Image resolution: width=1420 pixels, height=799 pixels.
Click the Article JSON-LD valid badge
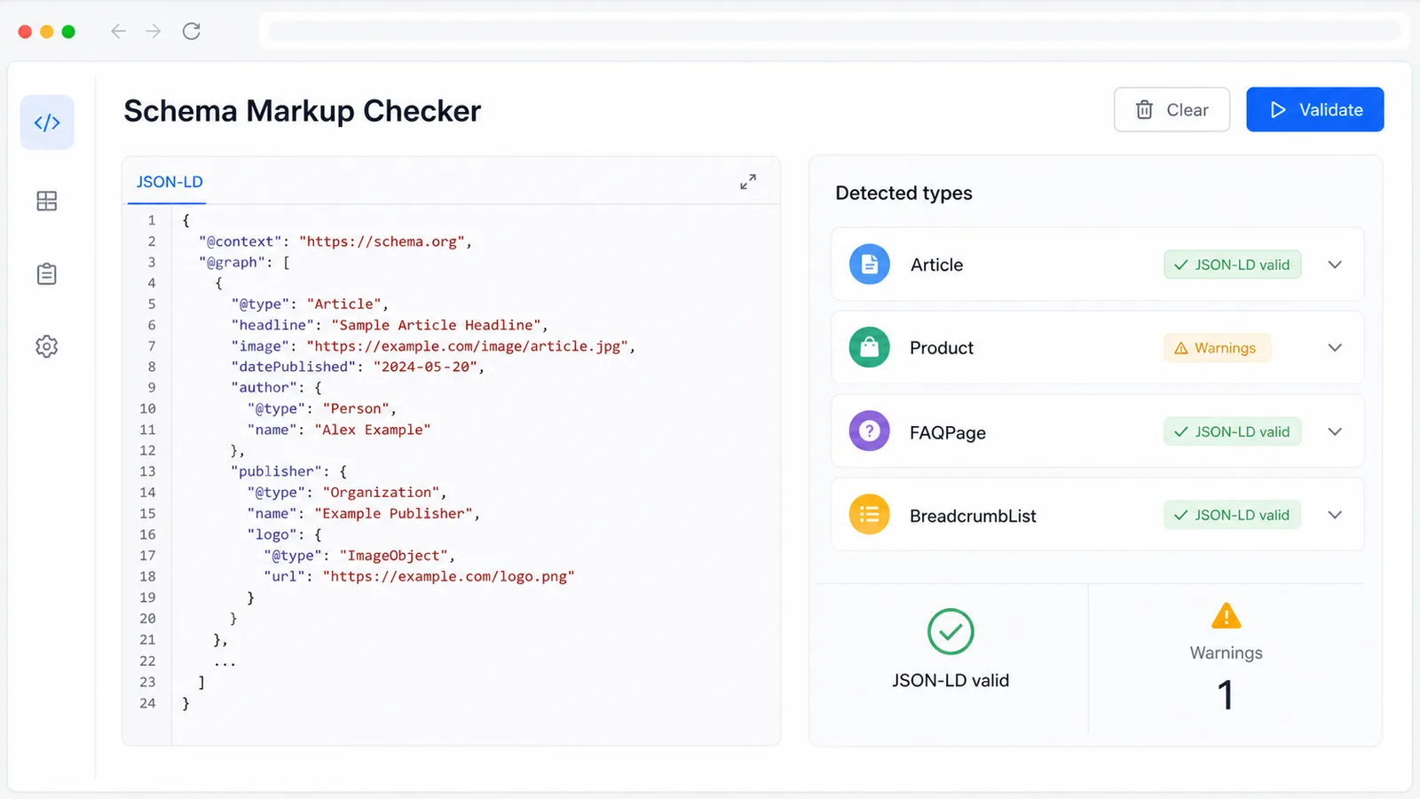point(1232,265)
